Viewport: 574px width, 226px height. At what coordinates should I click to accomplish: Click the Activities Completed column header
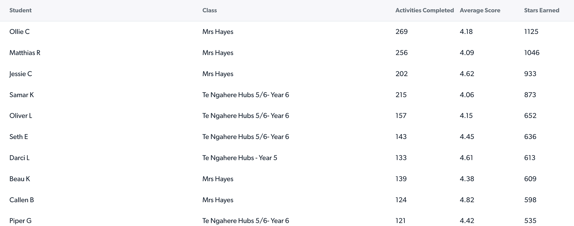(x=424, y=10)
